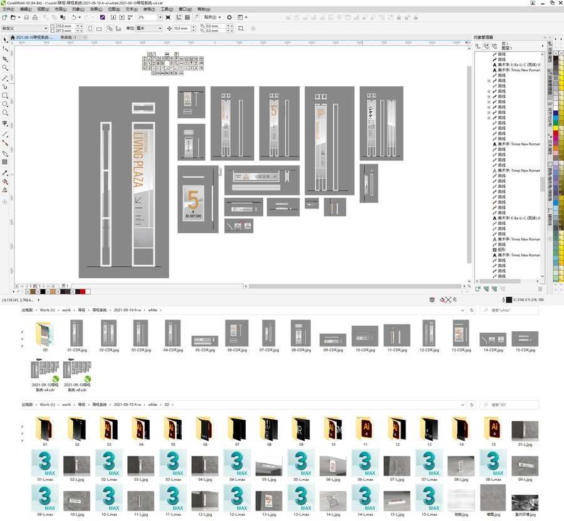Toggle show rulers button

(x=179, y=18)
